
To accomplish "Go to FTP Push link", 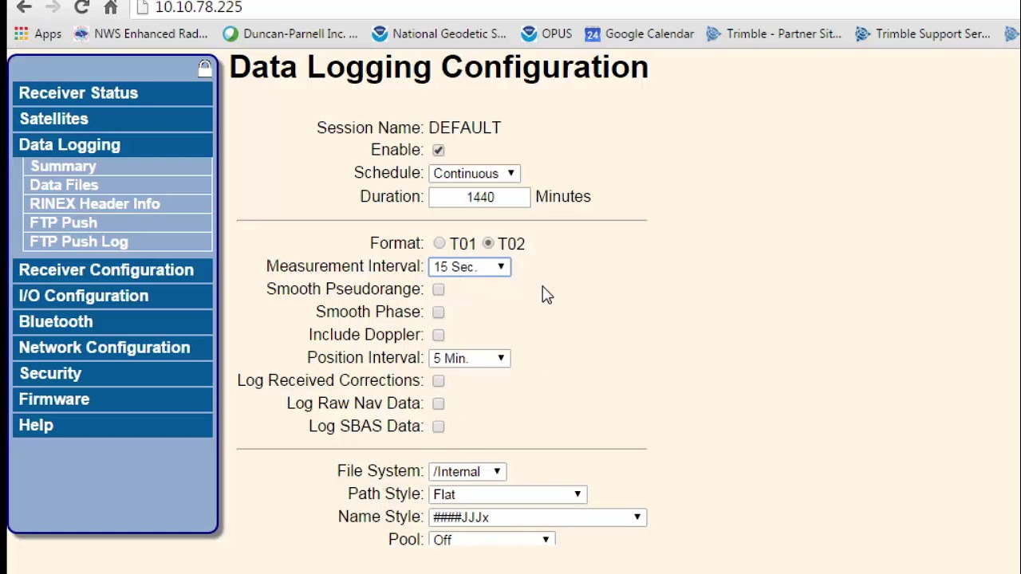I will tap(119, 223).
